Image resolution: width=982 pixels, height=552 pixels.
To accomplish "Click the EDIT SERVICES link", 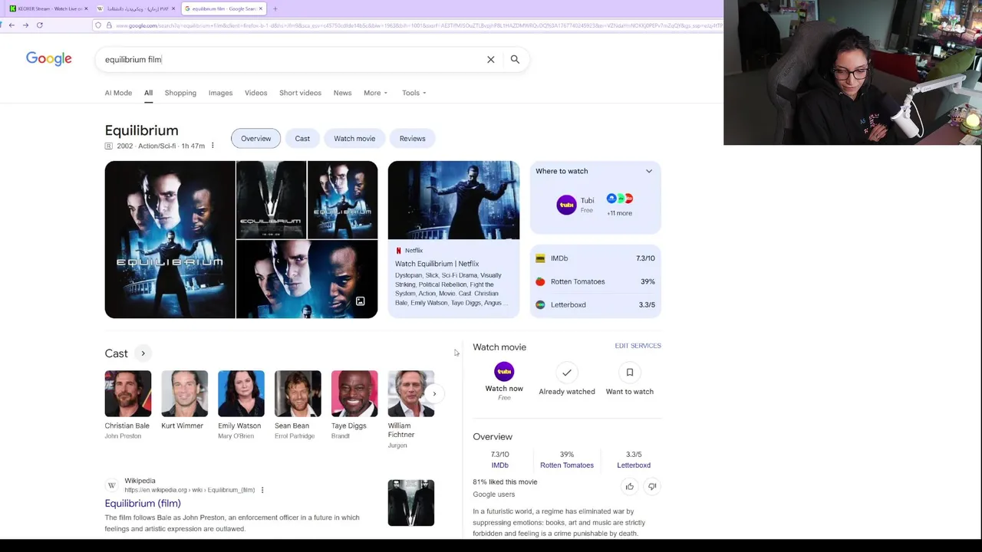I will click(638, 346).
